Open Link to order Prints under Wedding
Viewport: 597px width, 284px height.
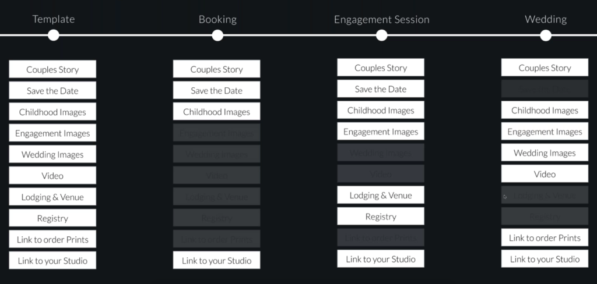pyautogui.click(x=545, y=237)
